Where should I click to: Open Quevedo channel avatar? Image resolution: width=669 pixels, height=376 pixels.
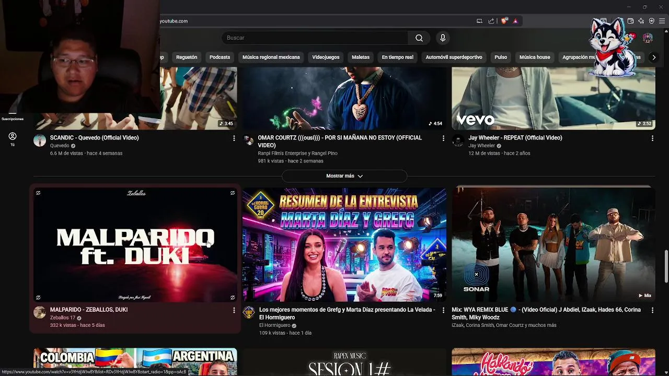[40, 140]
